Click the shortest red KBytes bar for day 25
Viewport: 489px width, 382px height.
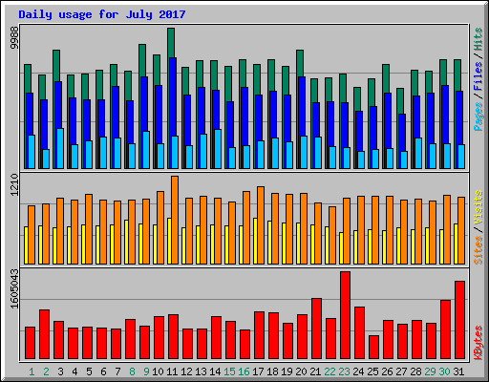pos(373,348)
